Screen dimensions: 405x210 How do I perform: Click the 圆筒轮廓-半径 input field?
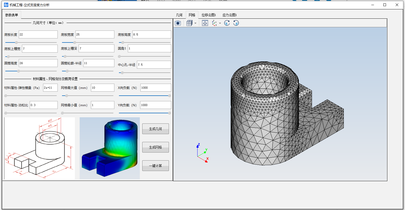tap(99, 63)
